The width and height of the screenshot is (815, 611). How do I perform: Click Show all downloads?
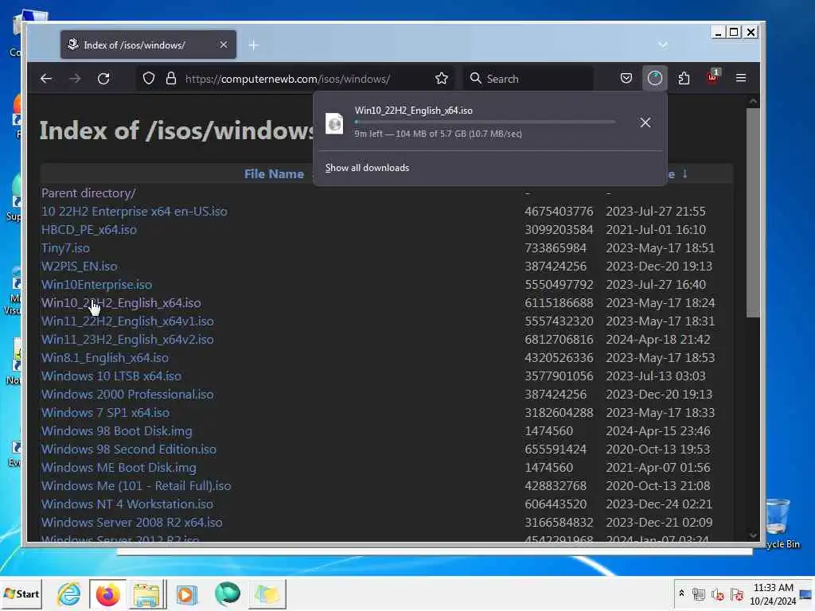tap(367, 168)
